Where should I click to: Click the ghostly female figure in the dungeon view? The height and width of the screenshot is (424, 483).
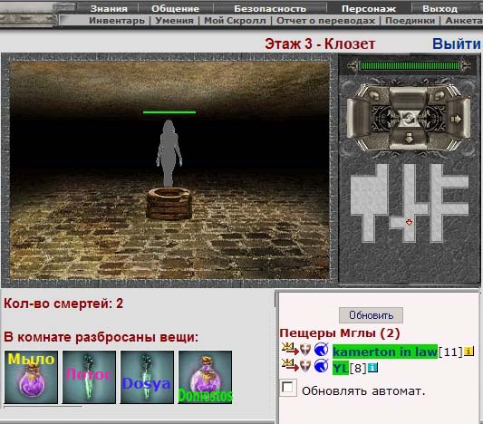(x=169, y=153)
